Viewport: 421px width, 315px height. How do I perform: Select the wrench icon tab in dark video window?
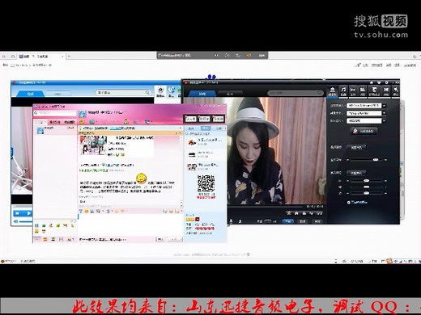click(x=396, y=91)
